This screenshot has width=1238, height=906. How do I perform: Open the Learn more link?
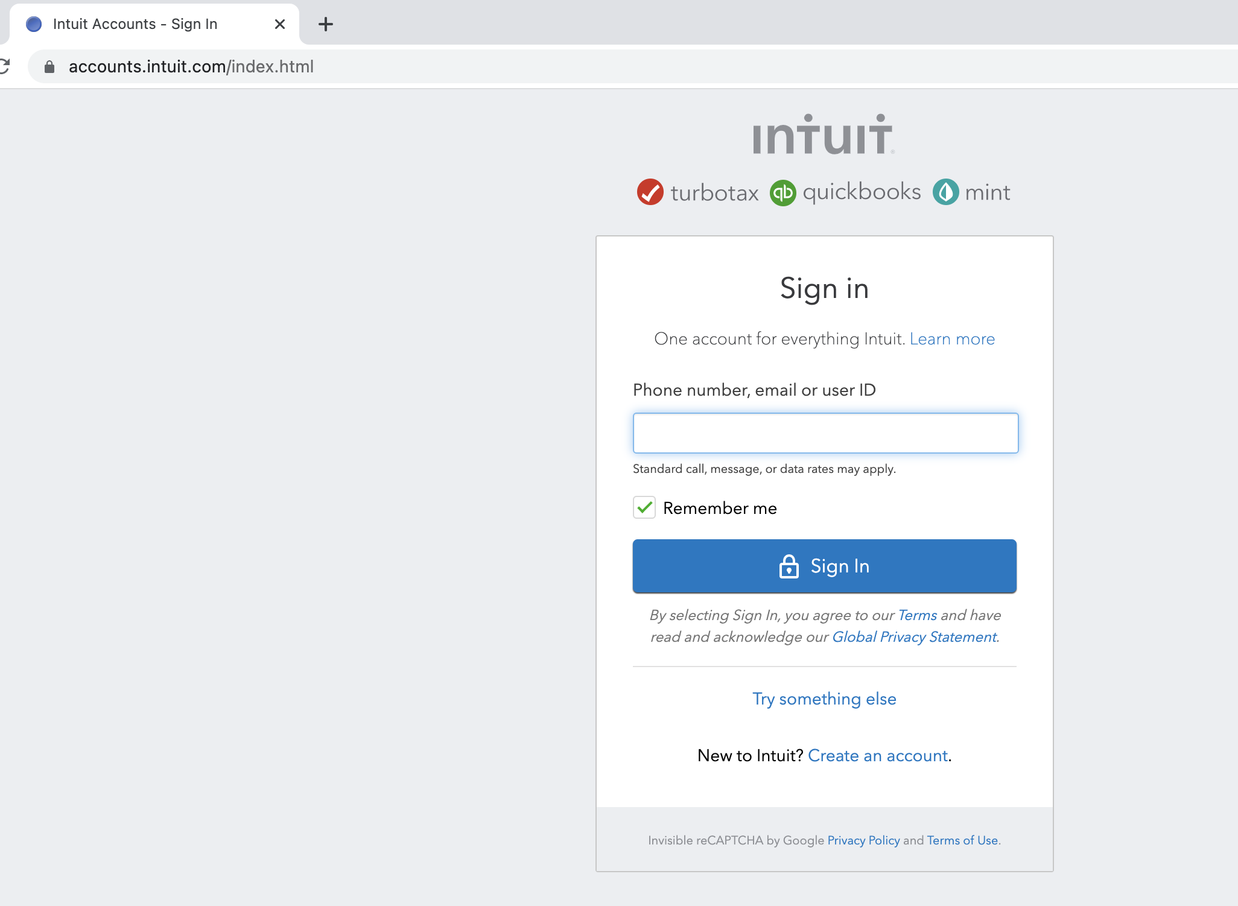[951, 339]
